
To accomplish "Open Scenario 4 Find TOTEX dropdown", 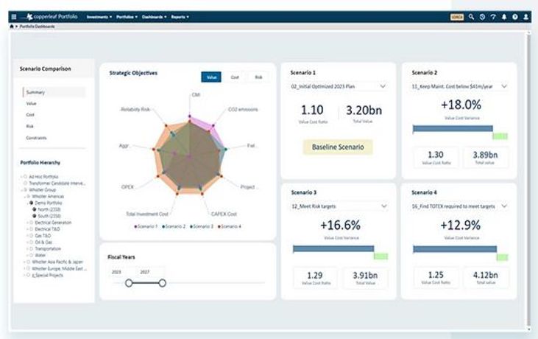I will pyautogui.click(x=459, y=206).
